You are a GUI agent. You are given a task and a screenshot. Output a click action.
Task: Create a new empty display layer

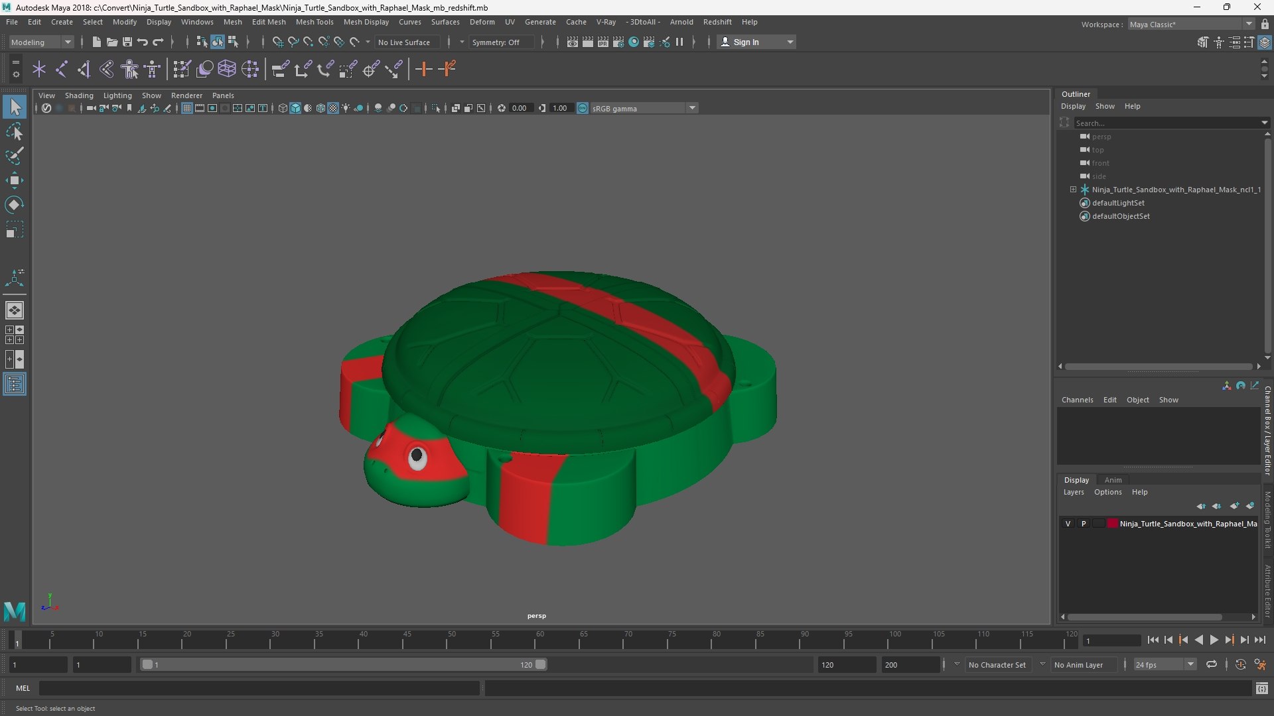[x=1234, y=506]
